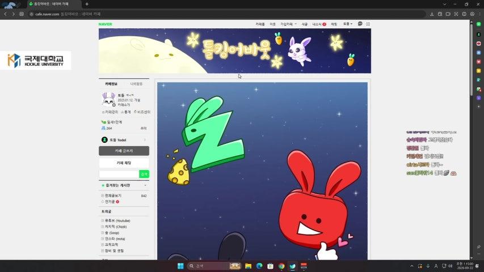
Task: Expand the 가입카페 dropdown
Action: coord(288,24)
